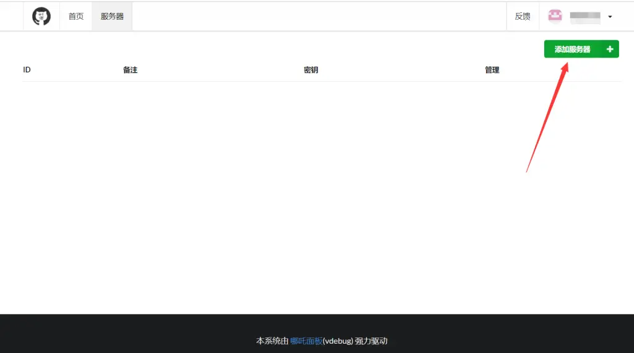Open the 哪吒面板 footer link
This screenshot has height=353, width=634.
pos(306,341)
